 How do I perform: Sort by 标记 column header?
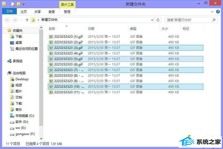186,29
